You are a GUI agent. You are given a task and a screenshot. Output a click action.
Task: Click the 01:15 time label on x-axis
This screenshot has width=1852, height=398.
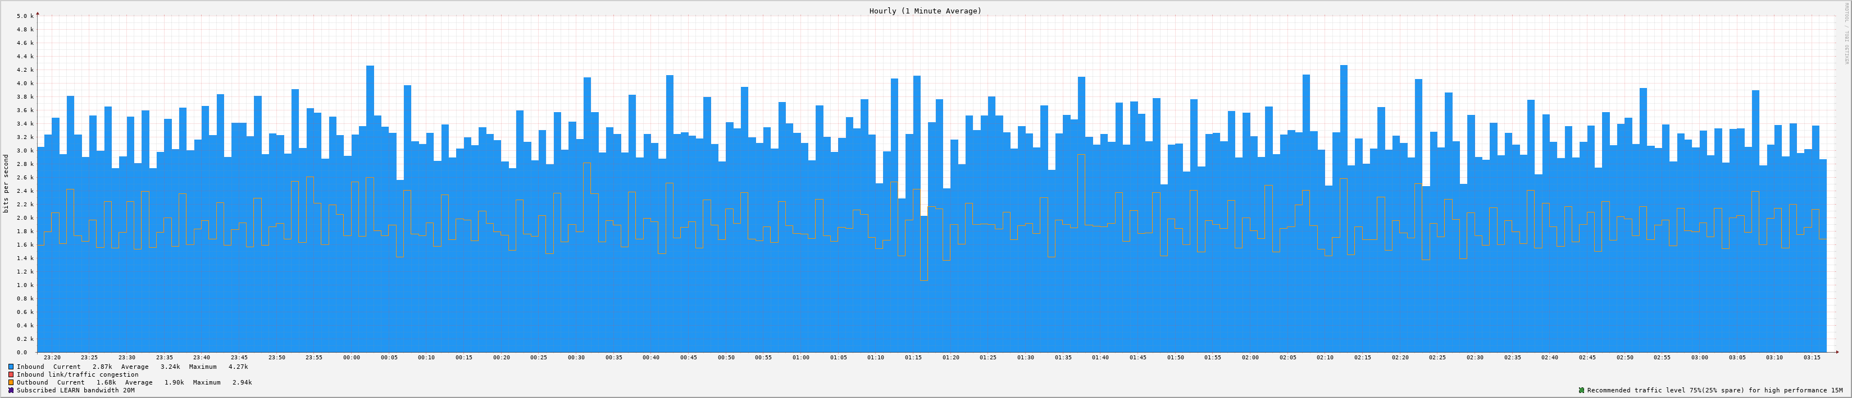pyautogui.click(x=913, y=357)
